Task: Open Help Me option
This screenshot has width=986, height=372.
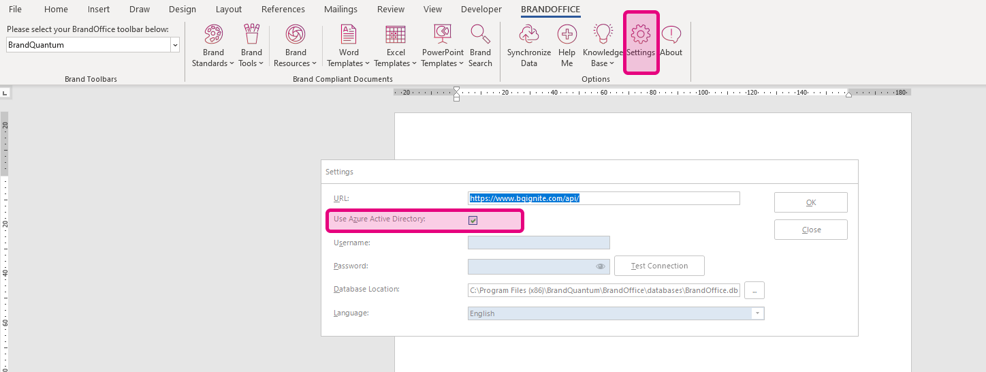Action: pos(567,46)
